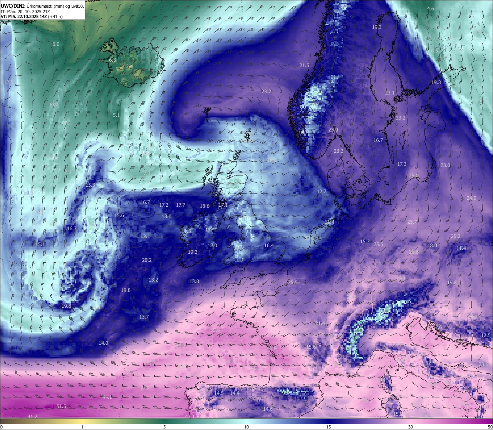Screen dimensions: 493x430
Task: Click the 17.2 value west of Scotland
Action: tap(164, 205)
